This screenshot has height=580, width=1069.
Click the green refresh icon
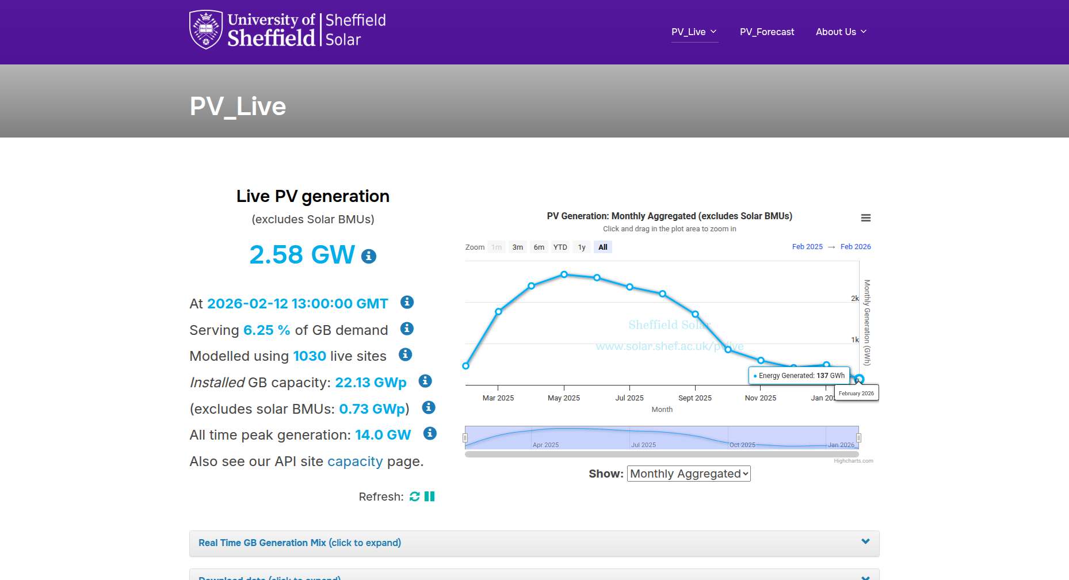coord(414,497)
